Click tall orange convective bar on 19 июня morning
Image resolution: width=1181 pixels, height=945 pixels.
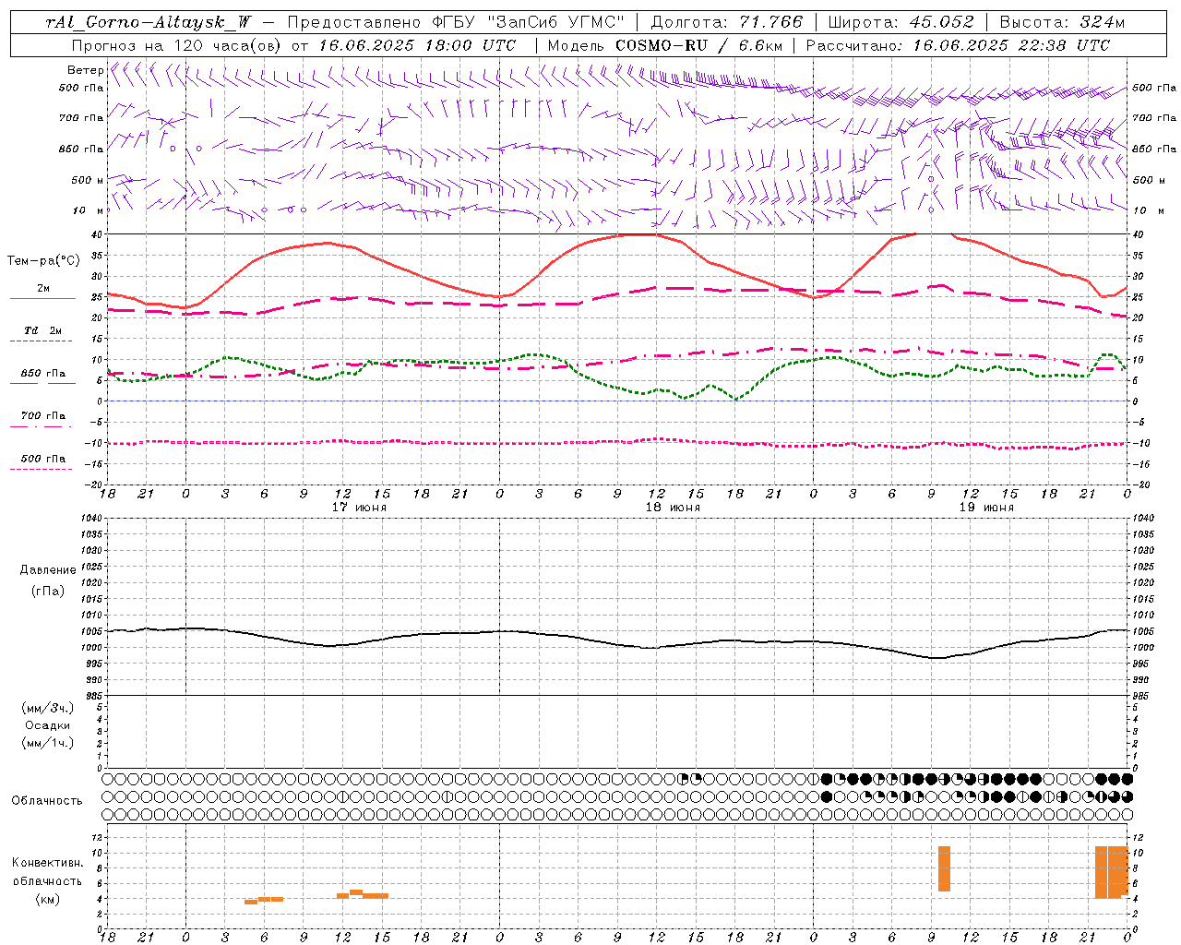[944, 868]
